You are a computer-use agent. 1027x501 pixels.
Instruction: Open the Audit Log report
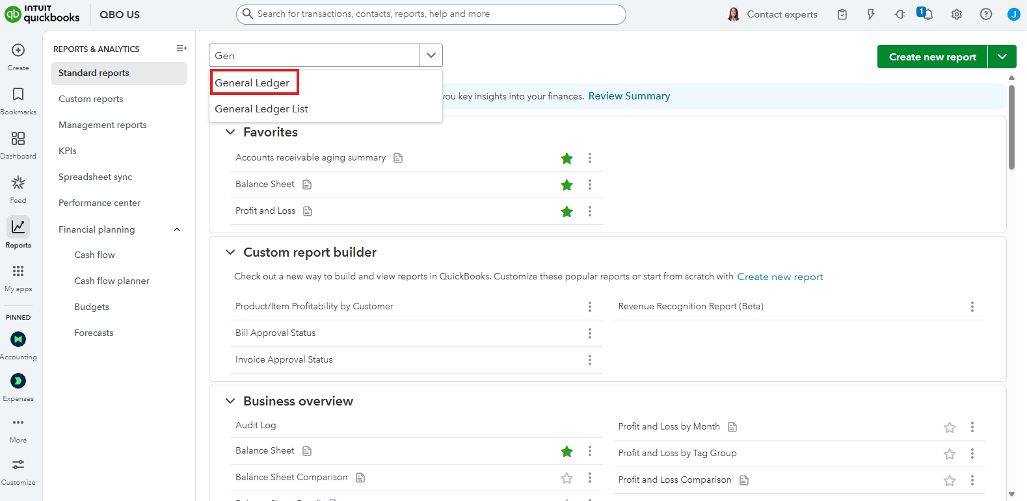pyautogui.click(x=256, y=425)
